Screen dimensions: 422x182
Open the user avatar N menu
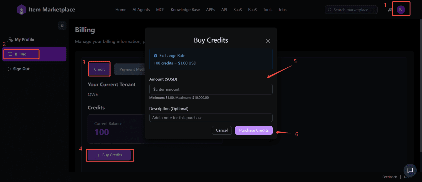point(401,10)
